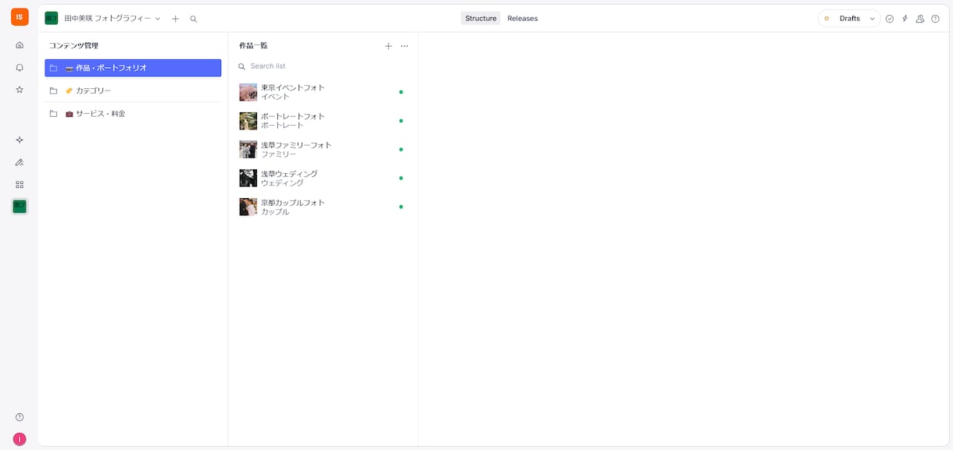
Task: Click the 浅草ウェディング thumbnail
Action: tap(248, 178)
